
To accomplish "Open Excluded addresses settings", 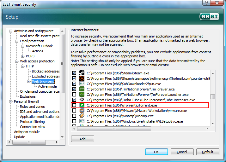I will pyautogui.click(x=46, y=76).
